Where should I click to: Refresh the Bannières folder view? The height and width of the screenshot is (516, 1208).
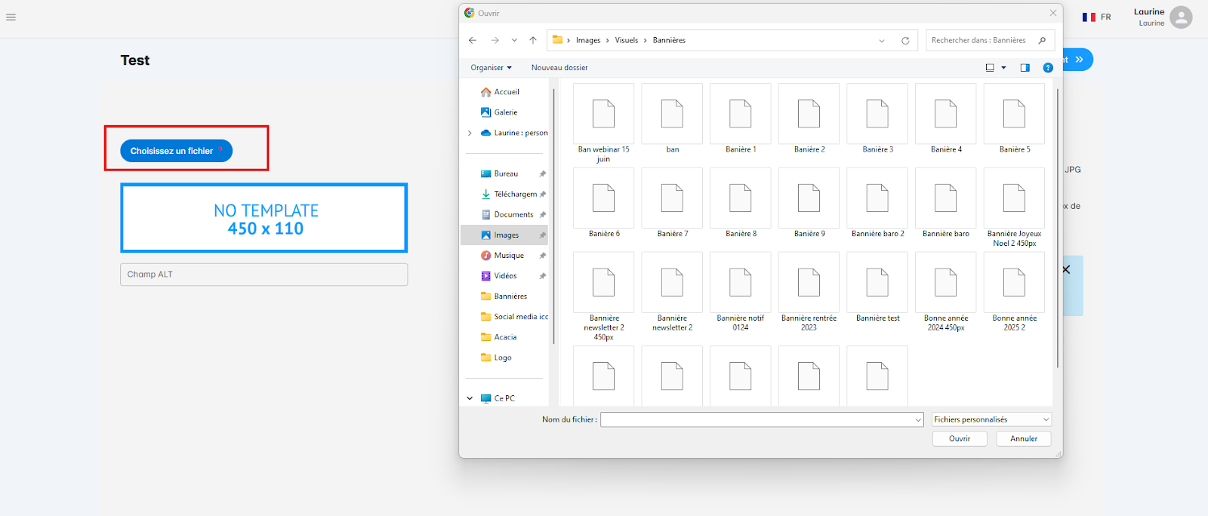click(905, 41)
